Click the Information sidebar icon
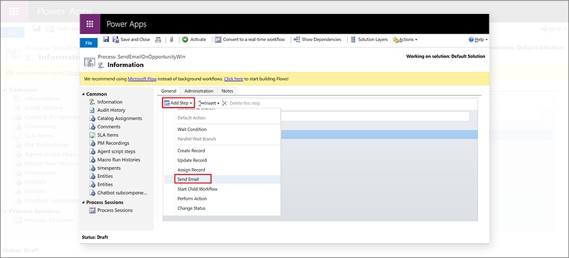Screen dimensions: 569x258 (92, 102)
